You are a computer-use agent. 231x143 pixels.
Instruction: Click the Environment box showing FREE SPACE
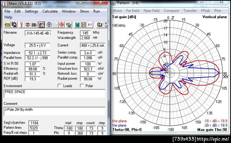coord(55,94)
